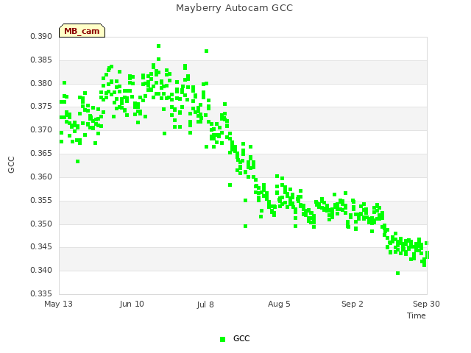Toggle the GCC legend label
Image resolution: width=471 pixels, height=353 pixels.
241,338
